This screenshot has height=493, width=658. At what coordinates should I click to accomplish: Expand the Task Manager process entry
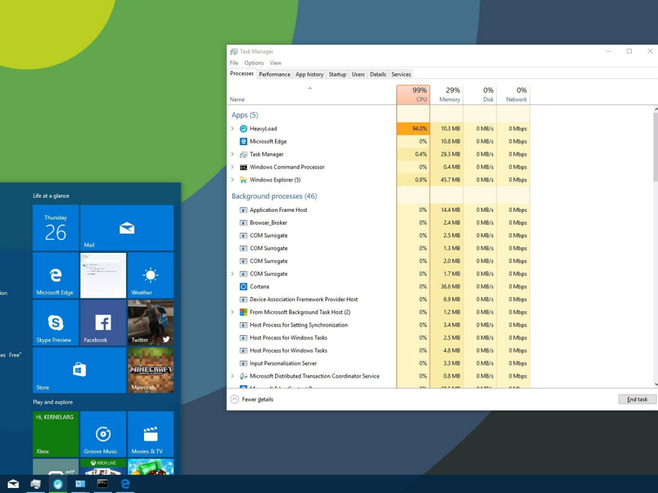tap(233, 155)
